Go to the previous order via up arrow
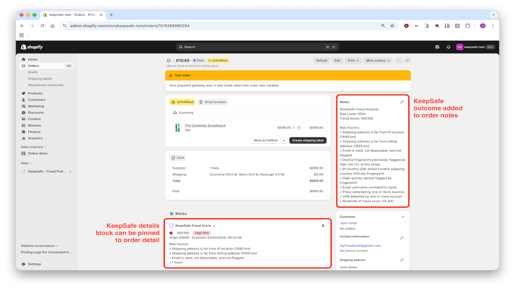 tap(399, 61)
